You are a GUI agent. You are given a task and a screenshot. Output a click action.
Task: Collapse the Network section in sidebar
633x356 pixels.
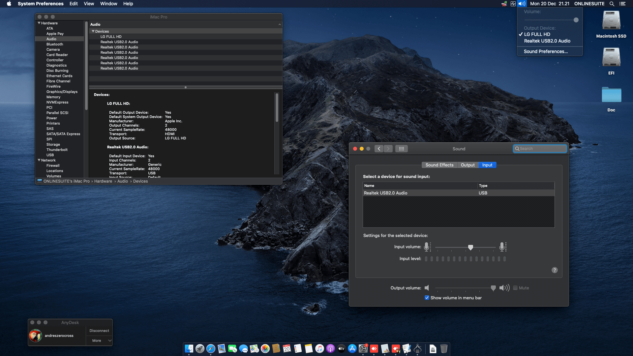39,160
